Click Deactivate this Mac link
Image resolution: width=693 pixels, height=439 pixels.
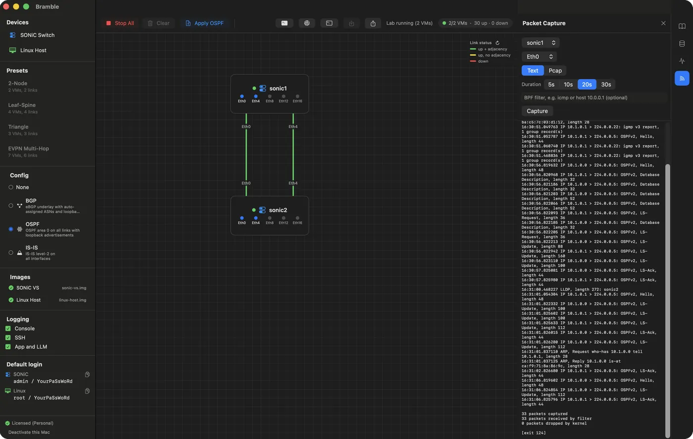point(29,432)
